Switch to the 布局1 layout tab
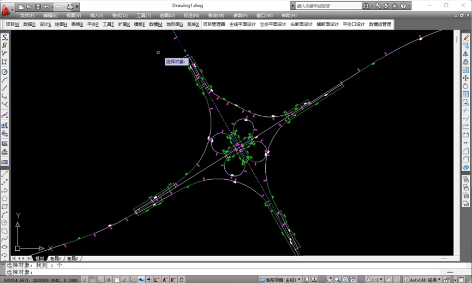The width and height of the screenshot is (472, 283). coord(55,258)
